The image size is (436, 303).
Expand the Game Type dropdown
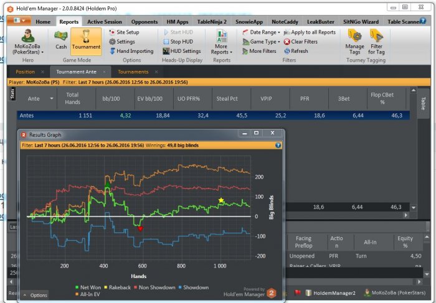point(262,42)
